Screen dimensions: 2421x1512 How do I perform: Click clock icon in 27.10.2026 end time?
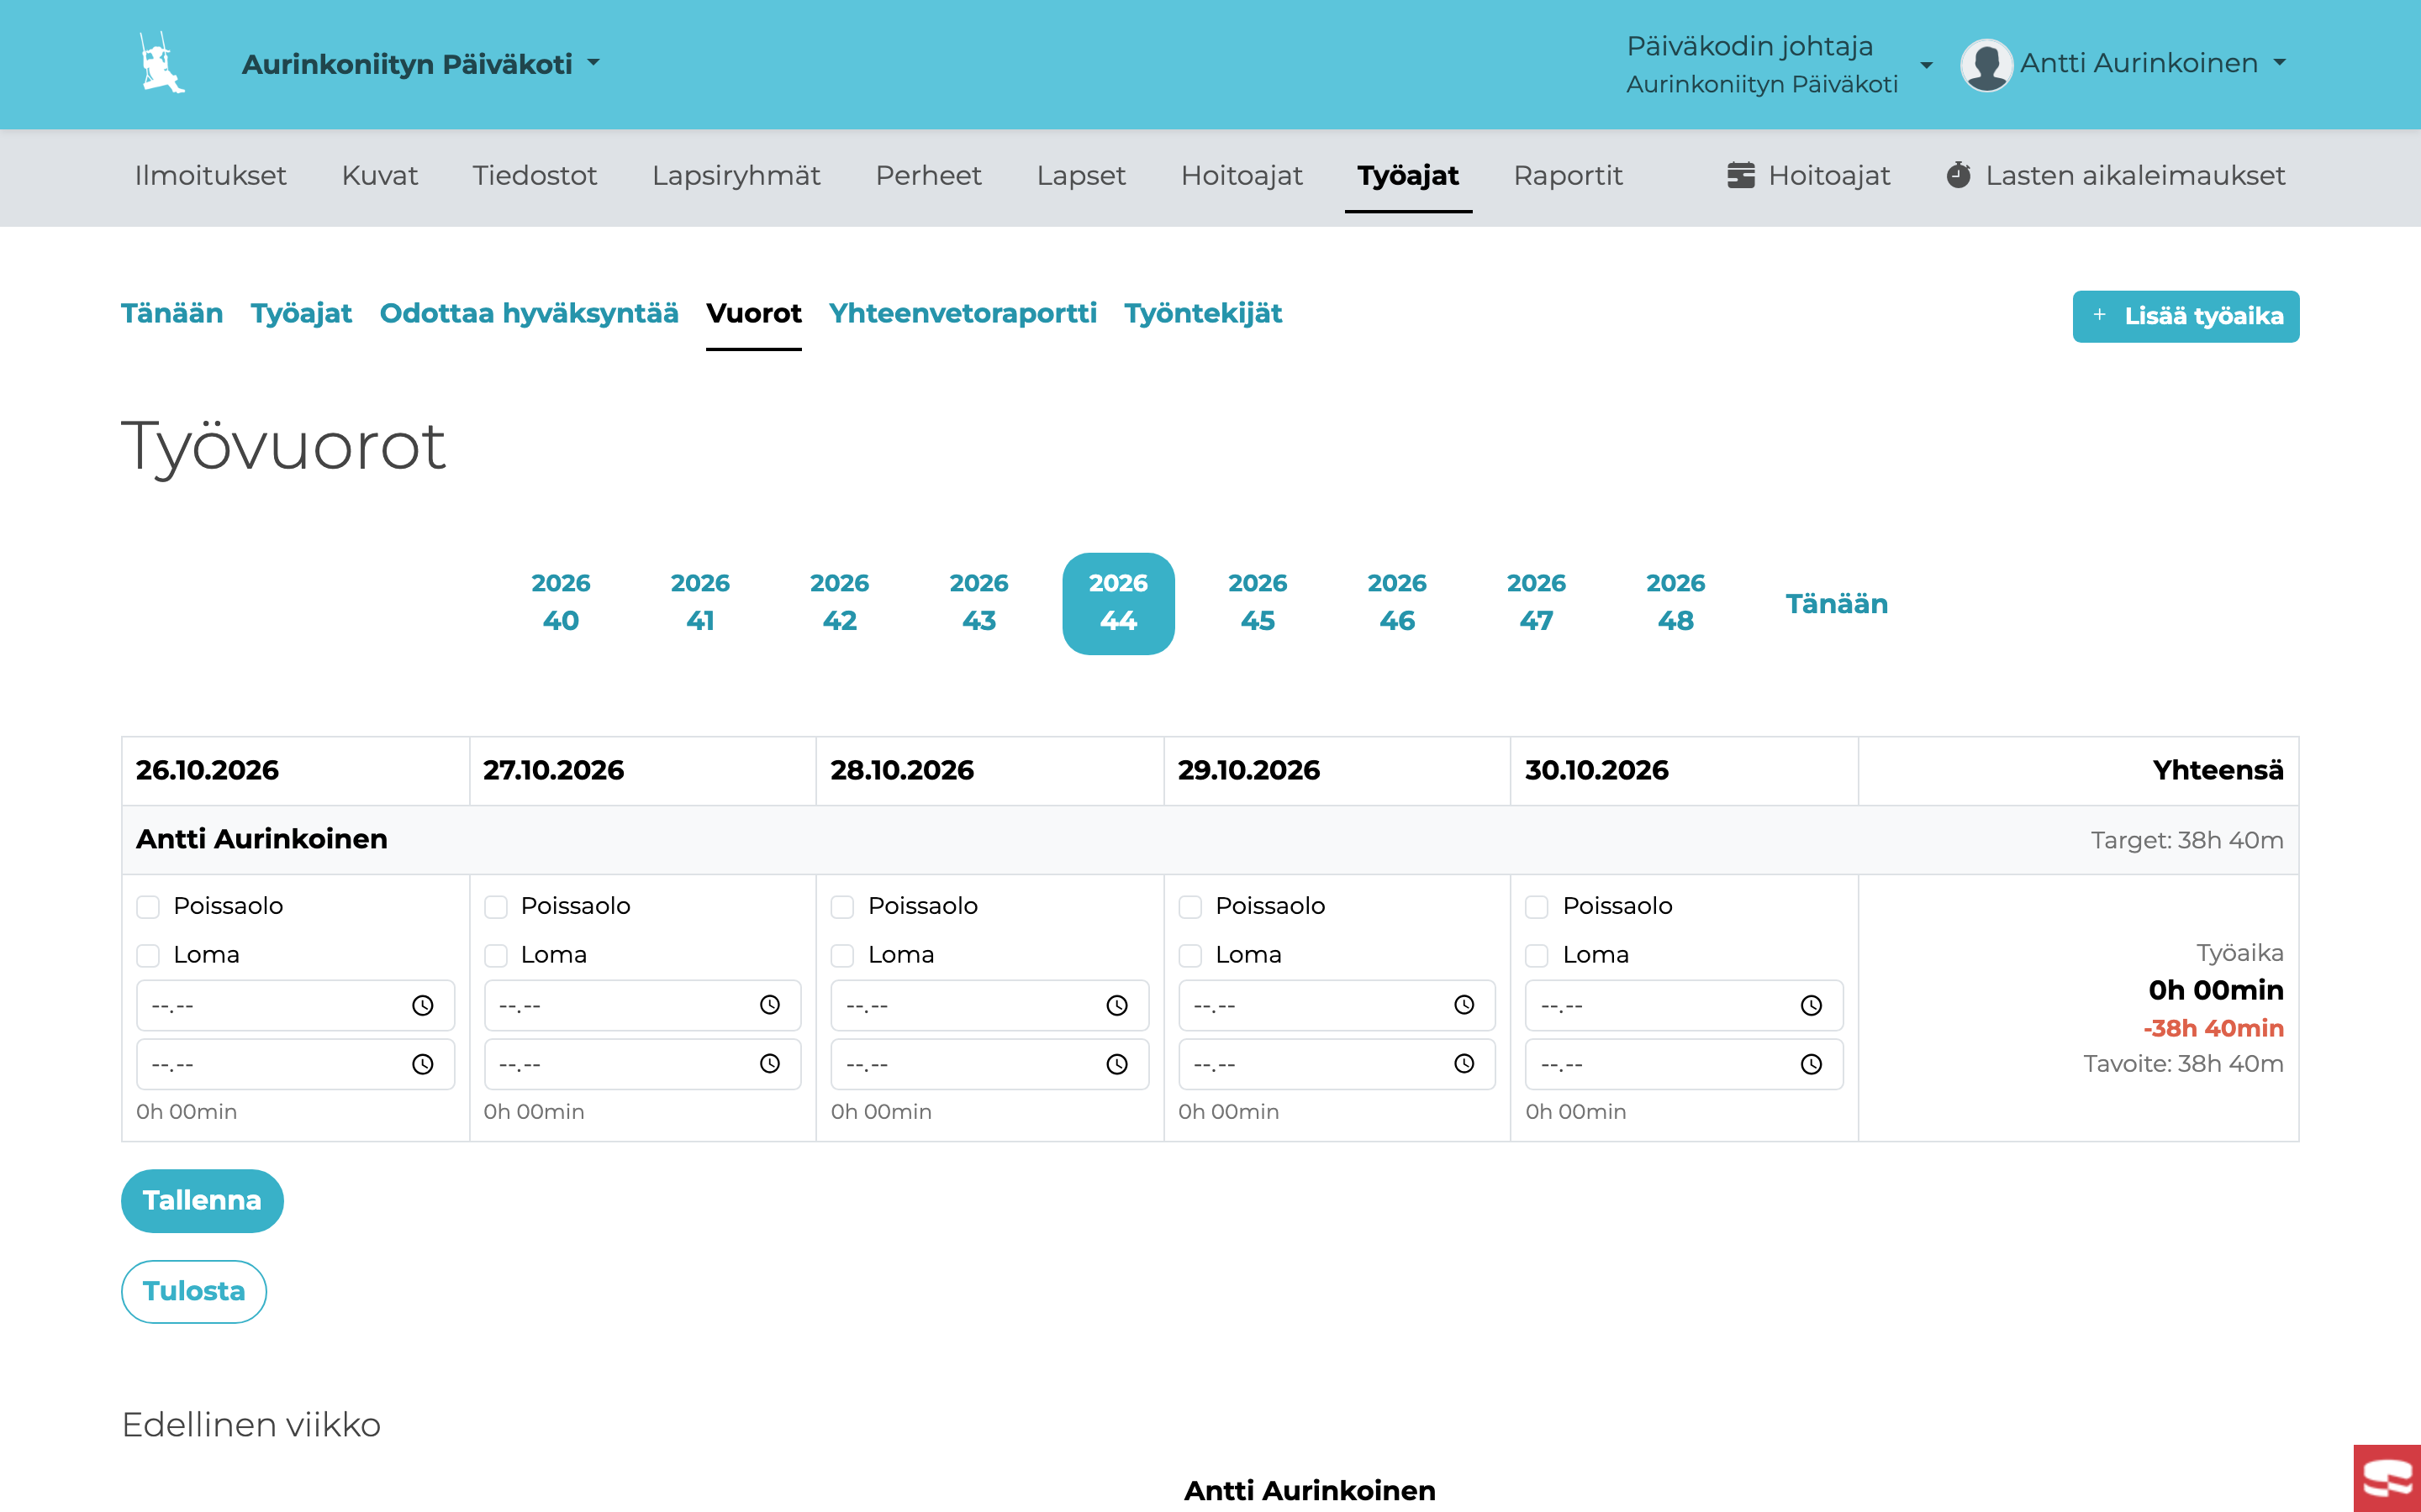pos(769,1064)
